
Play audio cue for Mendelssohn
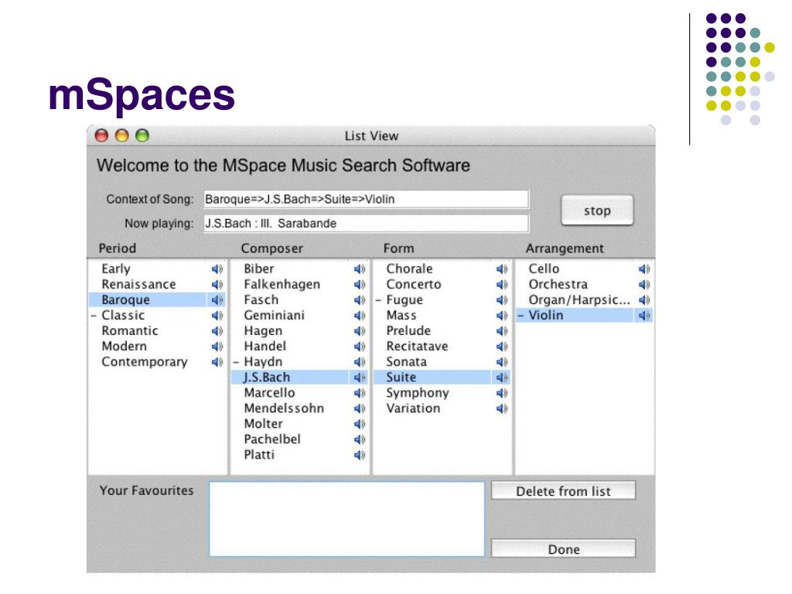pyautogui.click(x=360, y=408)
